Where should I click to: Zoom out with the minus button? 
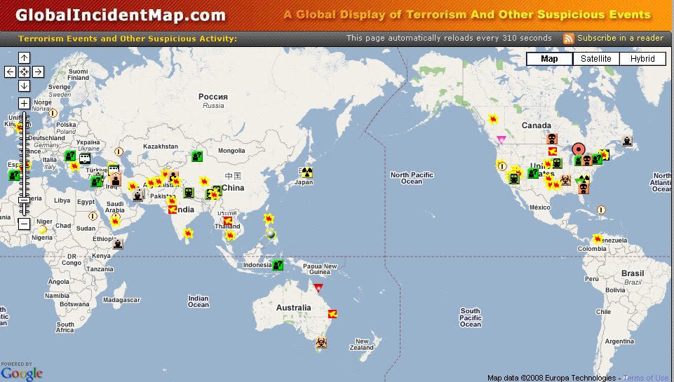click(x=24, y=224)
